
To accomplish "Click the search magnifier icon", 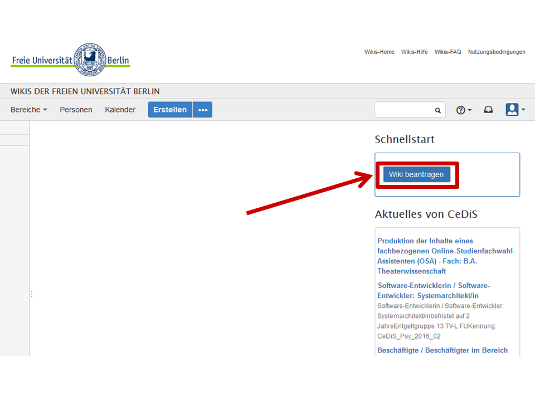I will pyautogui.click(x=438, y=110).
